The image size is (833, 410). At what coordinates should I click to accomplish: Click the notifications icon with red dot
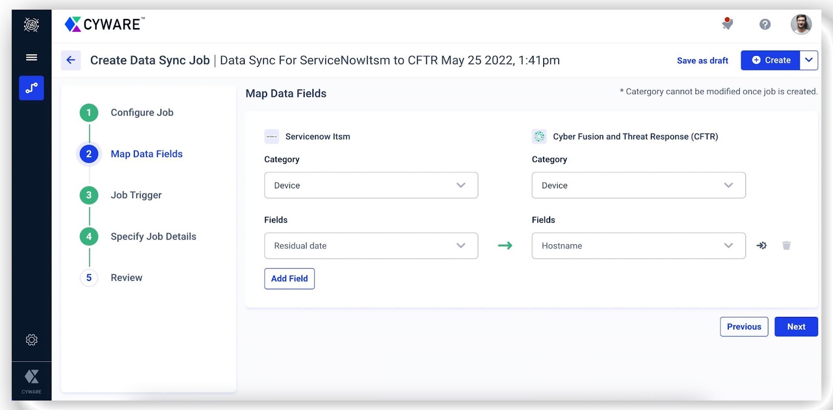pyautogui.click(x=727, y=24)
